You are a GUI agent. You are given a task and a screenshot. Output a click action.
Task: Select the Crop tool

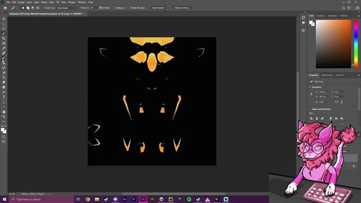[x=4, y=38]
